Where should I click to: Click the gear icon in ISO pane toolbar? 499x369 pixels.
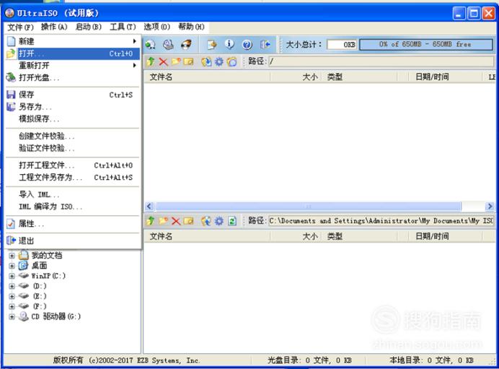point(219,61)
